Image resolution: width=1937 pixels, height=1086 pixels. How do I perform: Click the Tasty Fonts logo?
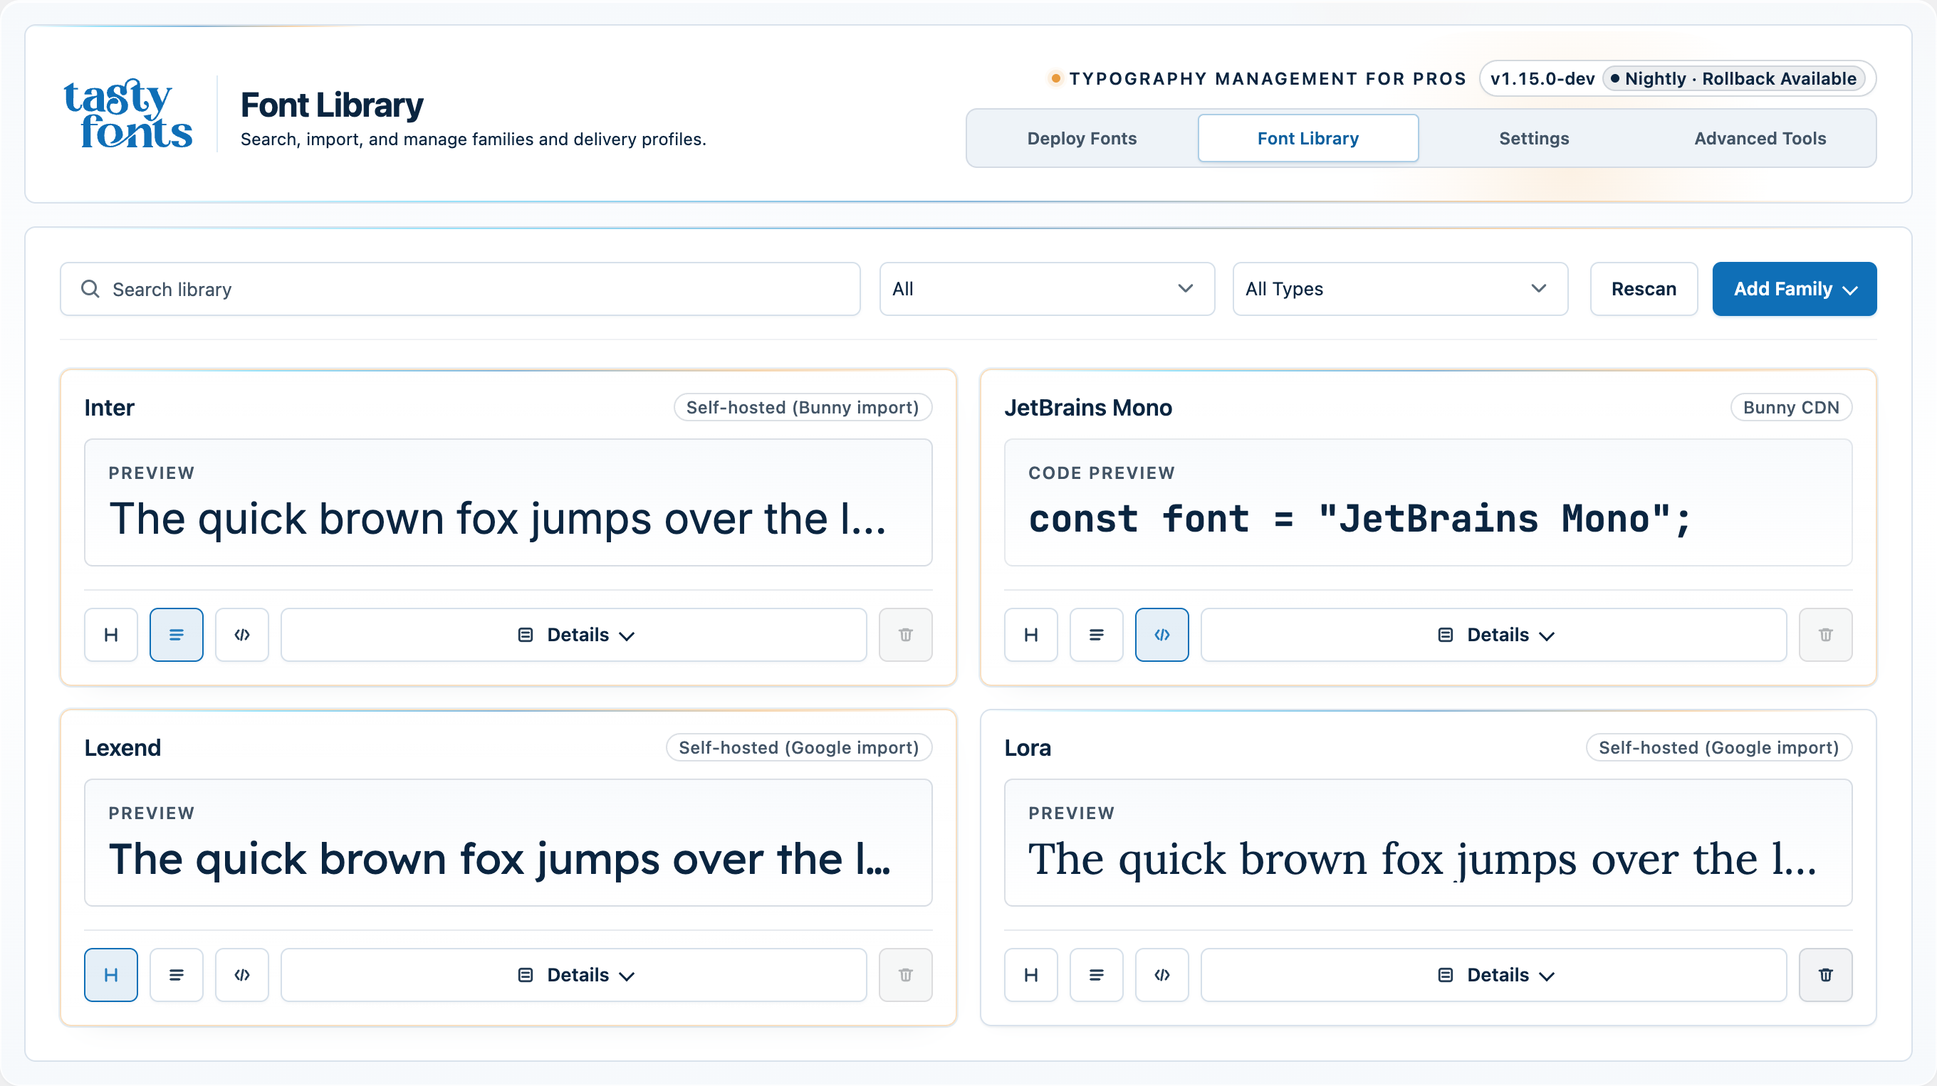pos(128,113)
